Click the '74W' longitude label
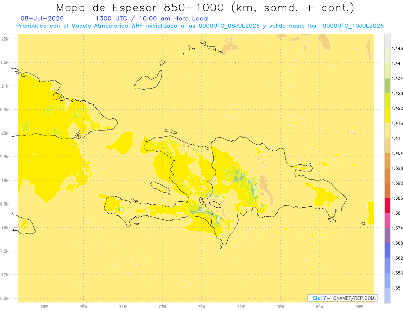 tap(123, 307)
